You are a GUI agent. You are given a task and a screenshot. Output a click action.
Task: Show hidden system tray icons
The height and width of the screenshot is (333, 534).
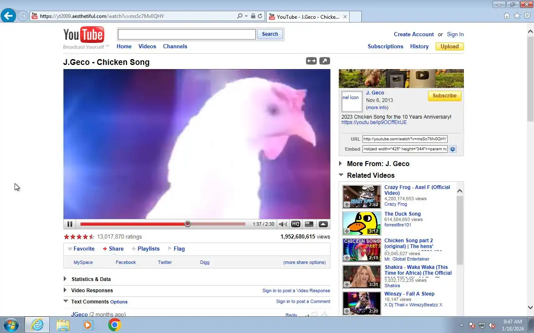[x=461, y=325]
